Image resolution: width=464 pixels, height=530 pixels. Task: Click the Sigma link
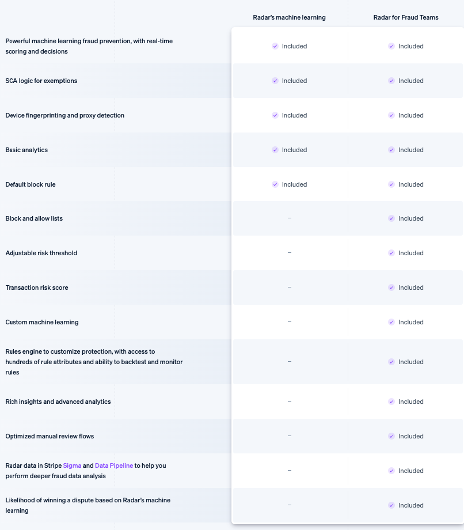pyautogui.click(x=72, y=465)
